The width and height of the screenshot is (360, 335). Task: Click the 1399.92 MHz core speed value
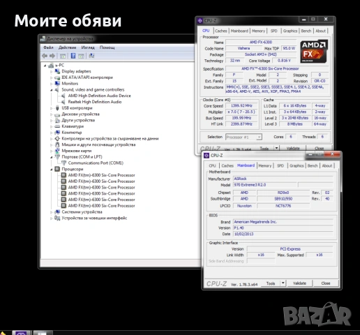pos(241,105)
